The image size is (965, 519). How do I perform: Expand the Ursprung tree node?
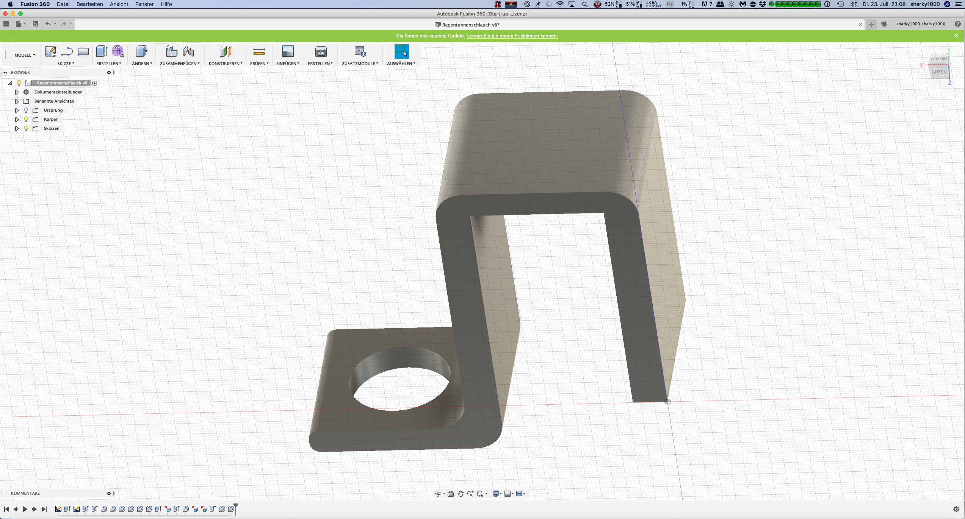pos(17,110)
